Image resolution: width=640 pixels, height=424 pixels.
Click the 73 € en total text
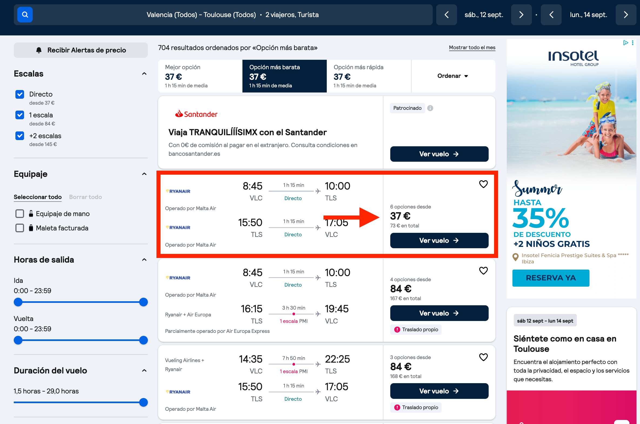pyautogui.click(x=404, y=226)
